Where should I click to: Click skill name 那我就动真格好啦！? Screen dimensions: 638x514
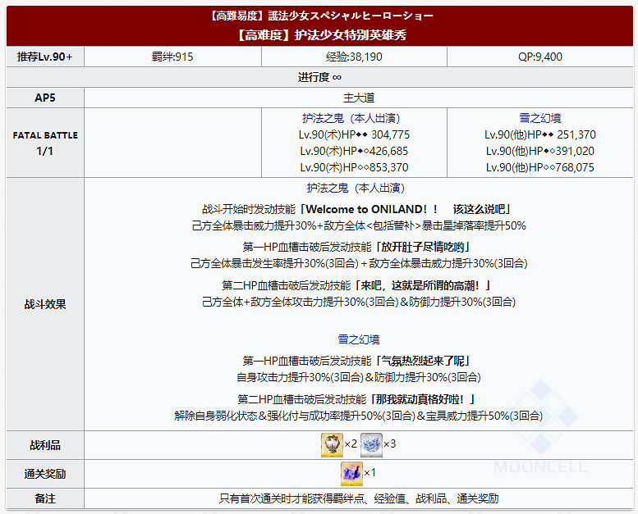coord(422,399)
